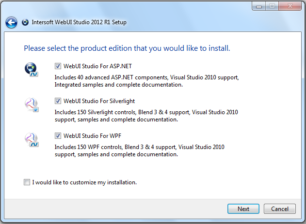The width and height of the screenshot is (306, 224).
Task: Click the 'WebUI Studio For ASP.NET' label text
Action: tap(94, 66)
